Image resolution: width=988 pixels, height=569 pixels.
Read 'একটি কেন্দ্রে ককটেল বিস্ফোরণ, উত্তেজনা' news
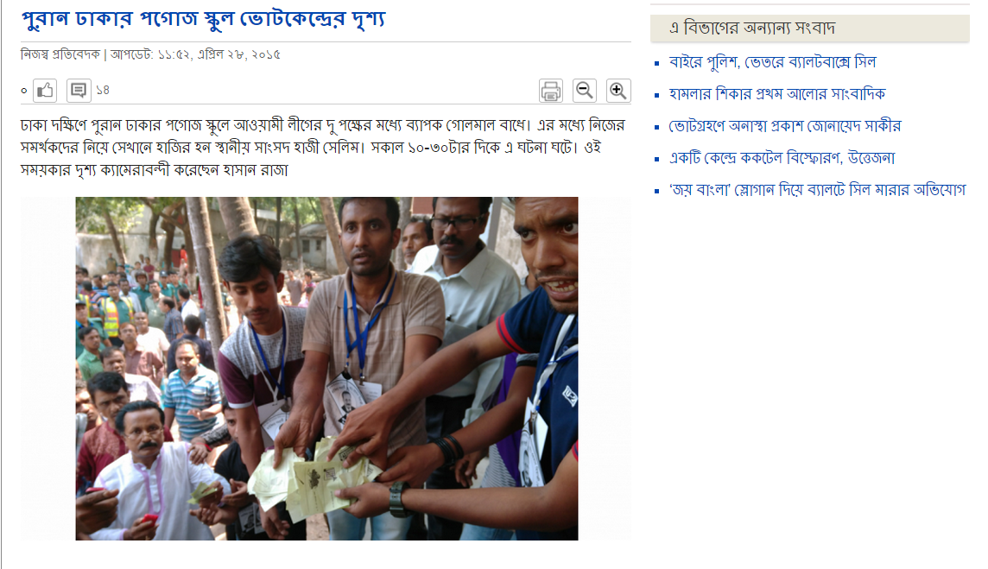click(x=782, y=157)
